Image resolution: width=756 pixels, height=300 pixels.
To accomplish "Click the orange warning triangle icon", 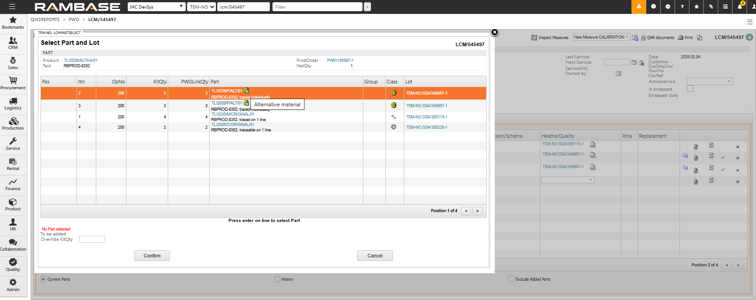I will (639, 7).
